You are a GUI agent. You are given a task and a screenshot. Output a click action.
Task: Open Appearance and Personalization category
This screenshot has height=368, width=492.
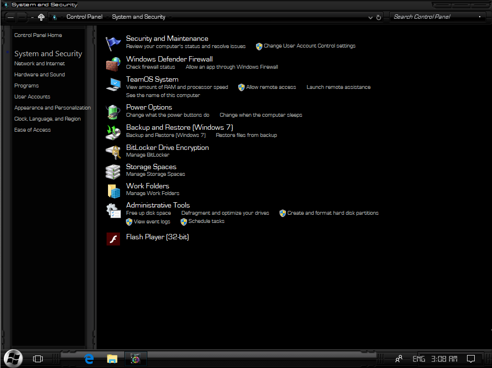click(x=52, y=108)
